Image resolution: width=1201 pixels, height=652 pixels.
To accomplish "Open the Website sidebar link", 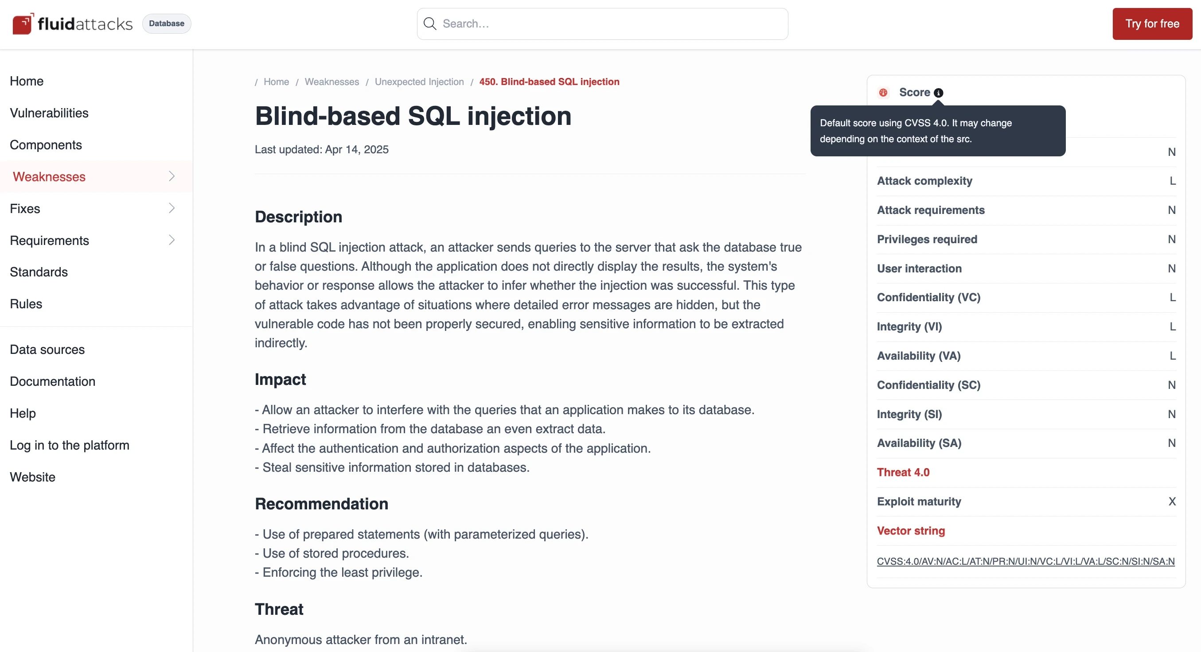I will (33, 477).
